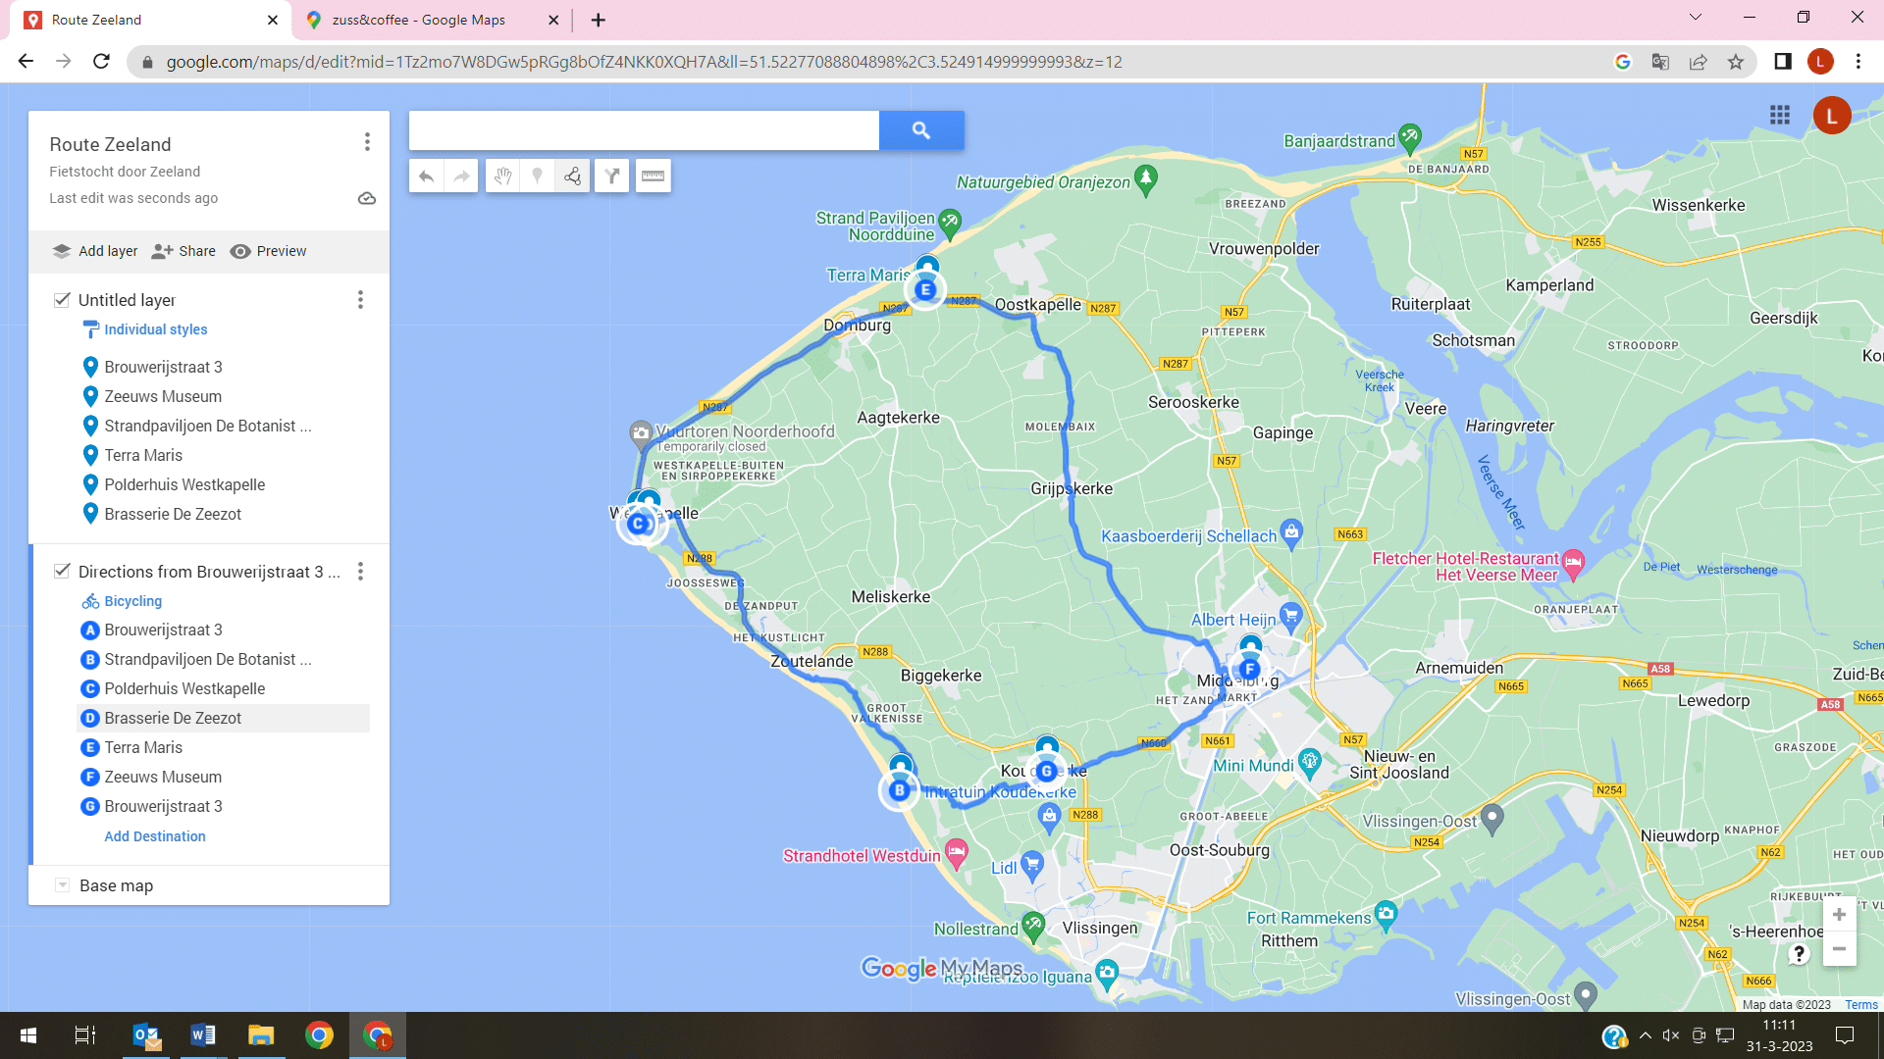Open Route Zeeland map options menu
Screen dimensions: 1884x1059
(367, 142)
